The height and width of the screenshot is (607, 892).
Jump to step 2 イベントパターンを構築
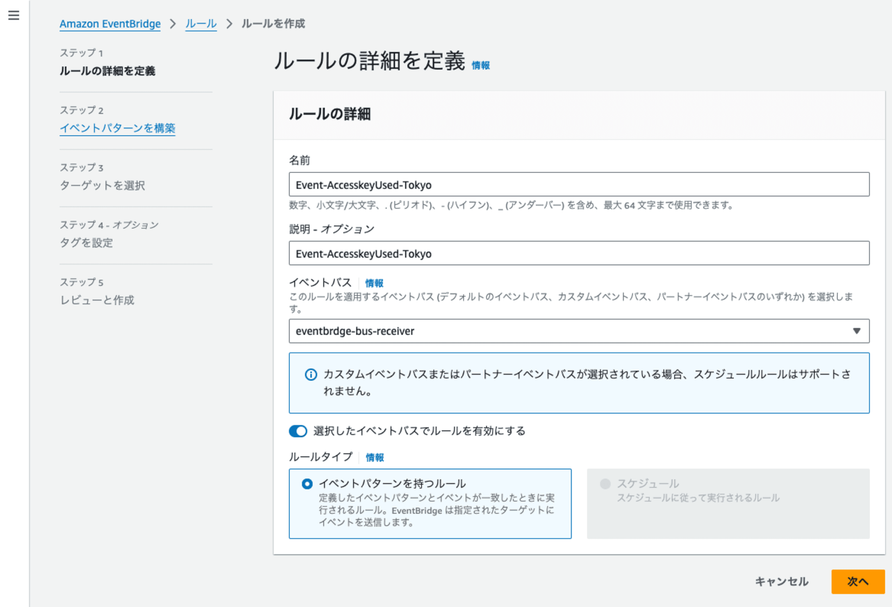[118, 128]
